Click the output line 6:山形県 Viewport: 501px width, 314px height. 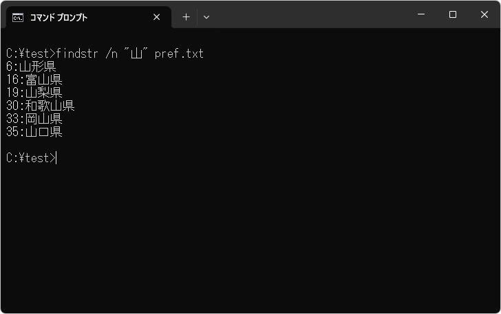click(31, 67)
